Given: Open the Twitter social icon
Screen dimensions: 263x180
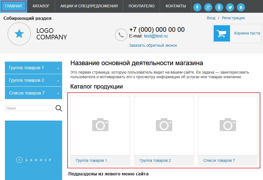Looking at the screenshot, I should click(230, 7).
